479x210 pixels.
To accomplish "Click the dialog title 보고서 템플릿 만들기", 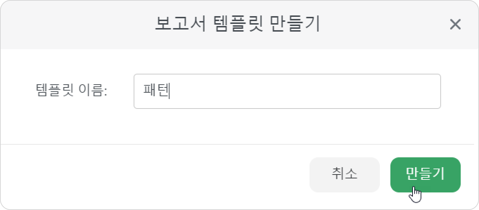I will coord(237,24).
